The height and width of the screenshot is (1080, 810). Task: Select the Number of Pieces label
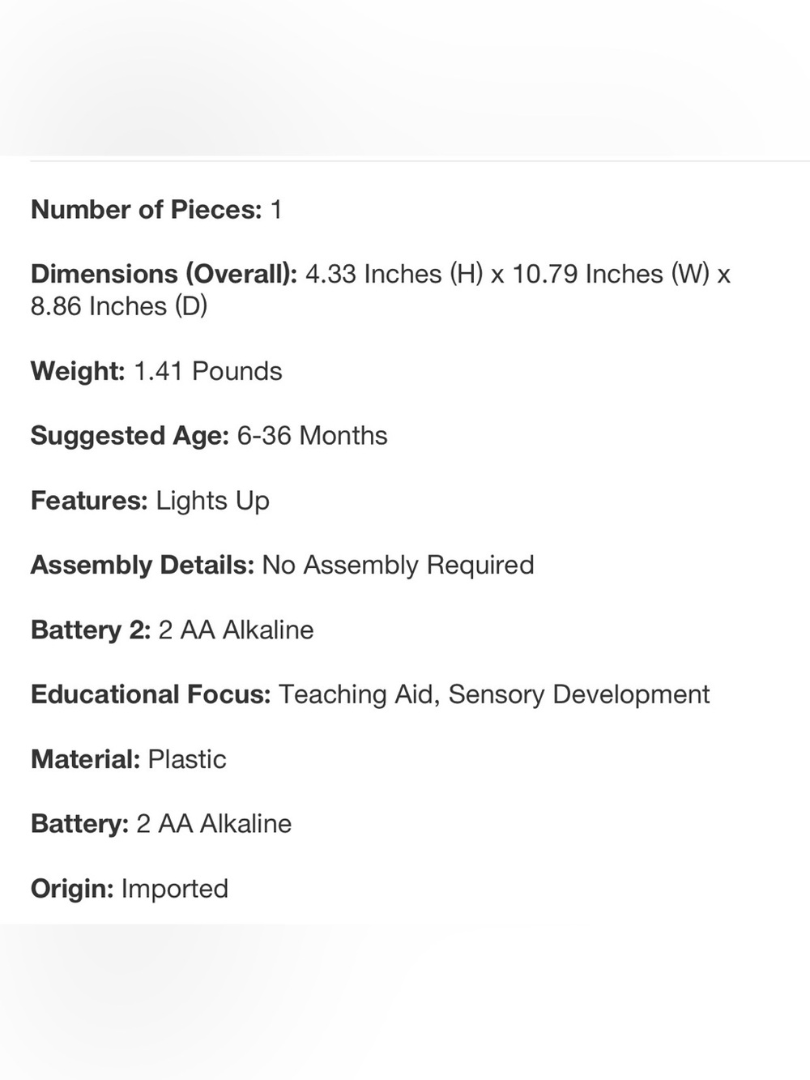click(146, 210)
